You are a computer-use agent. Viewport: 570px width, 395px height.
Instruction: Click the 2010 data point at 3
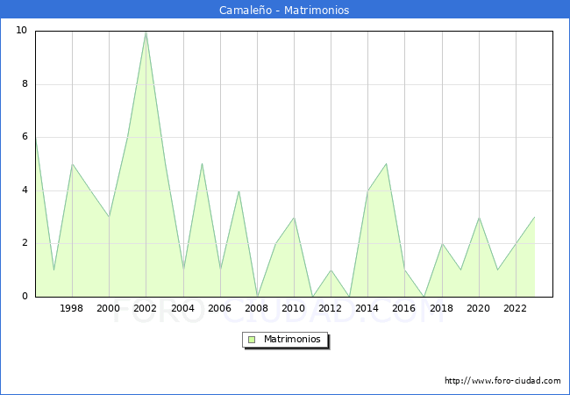pos(294,218)
